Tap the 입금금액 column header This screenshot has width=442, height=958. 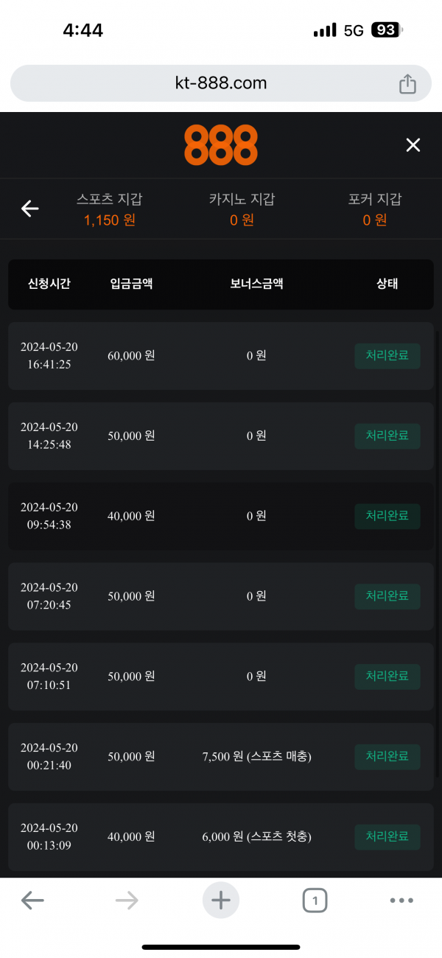(x=131, y=284)
